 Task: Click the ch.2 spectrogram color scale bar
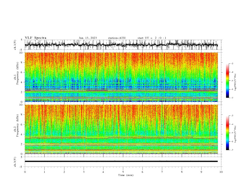pyautogui.click(x=228, y=133)
